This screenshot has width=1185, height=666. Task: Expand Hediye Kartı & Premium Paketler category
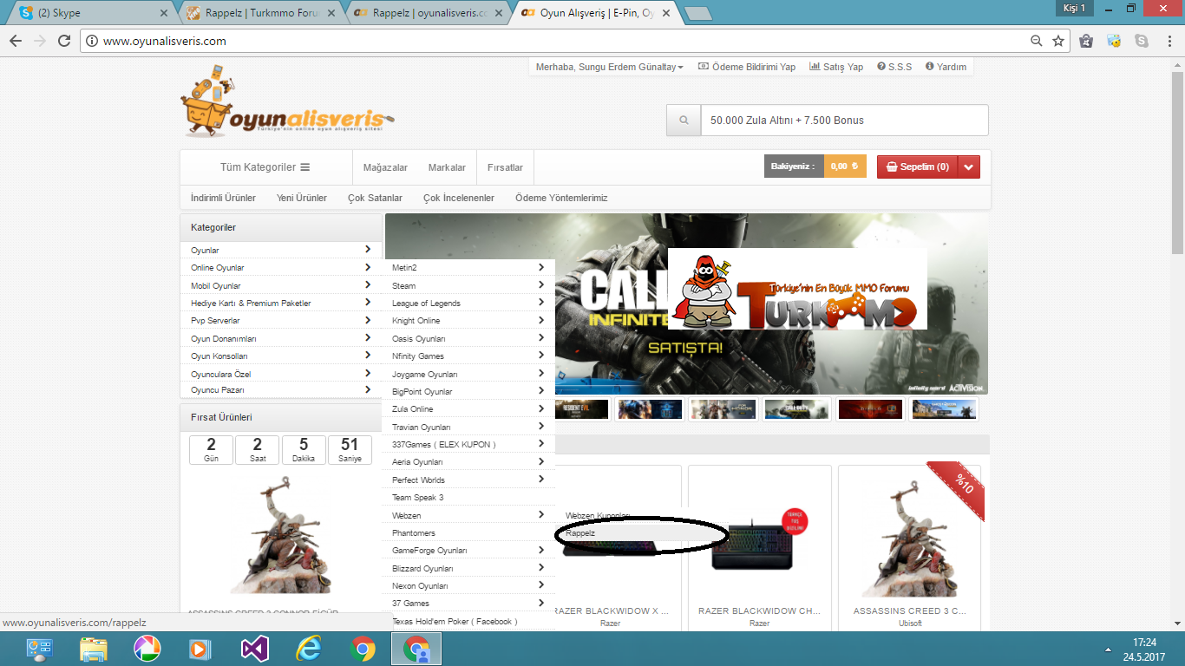281,303
